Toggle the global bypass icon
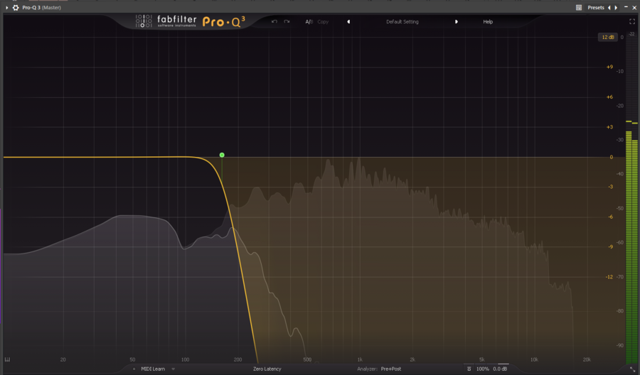This screenshot has width=640, height=375. [469, 369]
